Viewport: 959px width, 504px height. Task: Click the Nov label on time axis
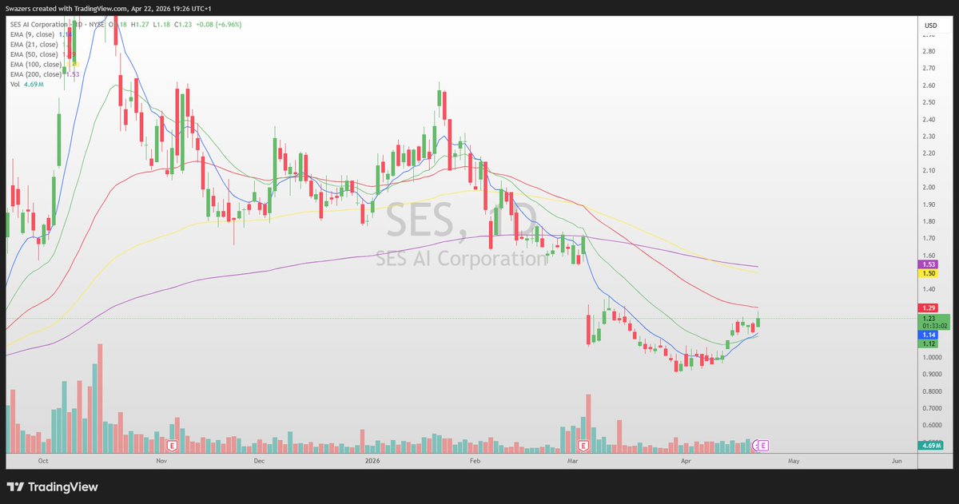pos(161,461)
